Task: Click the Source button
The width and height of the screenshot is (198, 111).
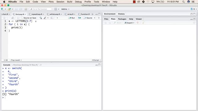Action: pyautogui.click(x=88, y=18)
